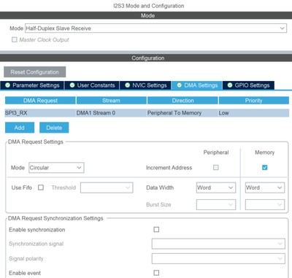292x278 pixels.
Task: Toggle the Master Clock Output checkbox
Action: (x=15, y=39)
